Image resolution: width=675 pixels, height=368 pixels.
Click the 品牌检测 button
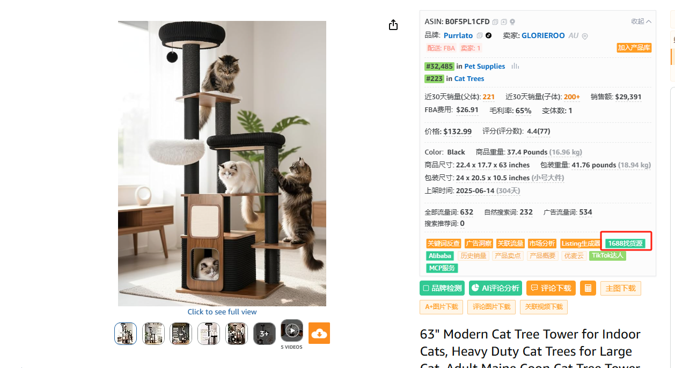[x=442, y=288]
